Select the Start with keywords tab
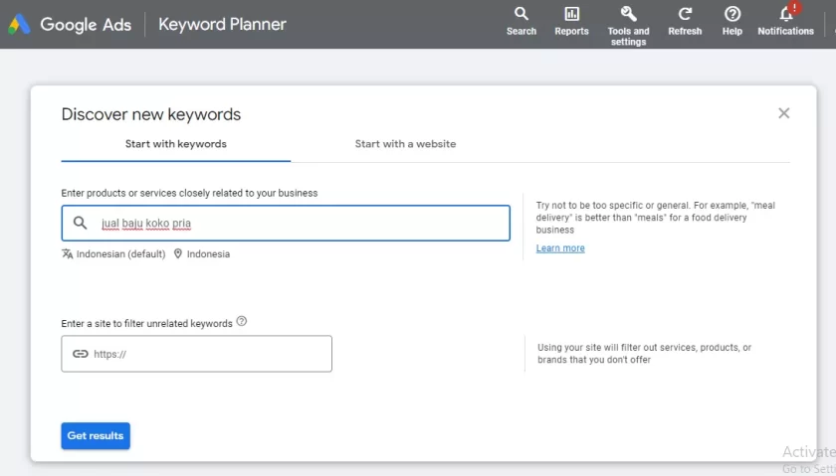The height and width of the screenshot is (476, 836). 176,144
